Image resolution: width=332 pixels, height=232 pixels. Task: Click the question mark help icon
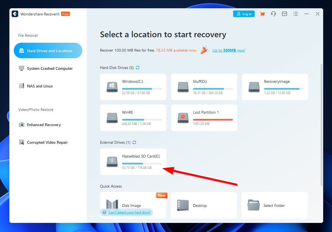click(x=104, y=212)
